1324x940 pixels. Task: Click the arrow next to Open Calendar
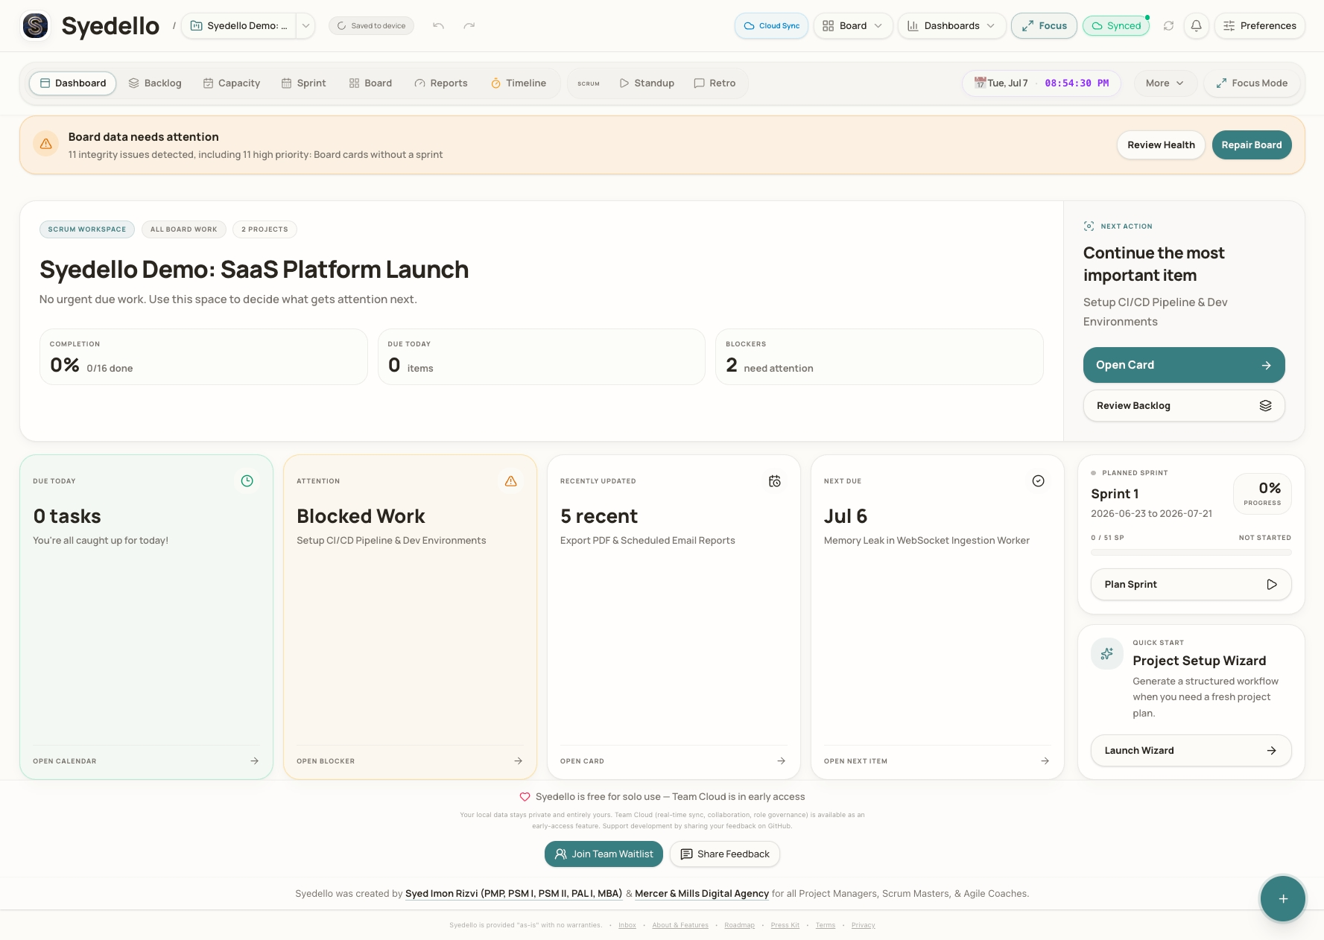tap(254, 761)
